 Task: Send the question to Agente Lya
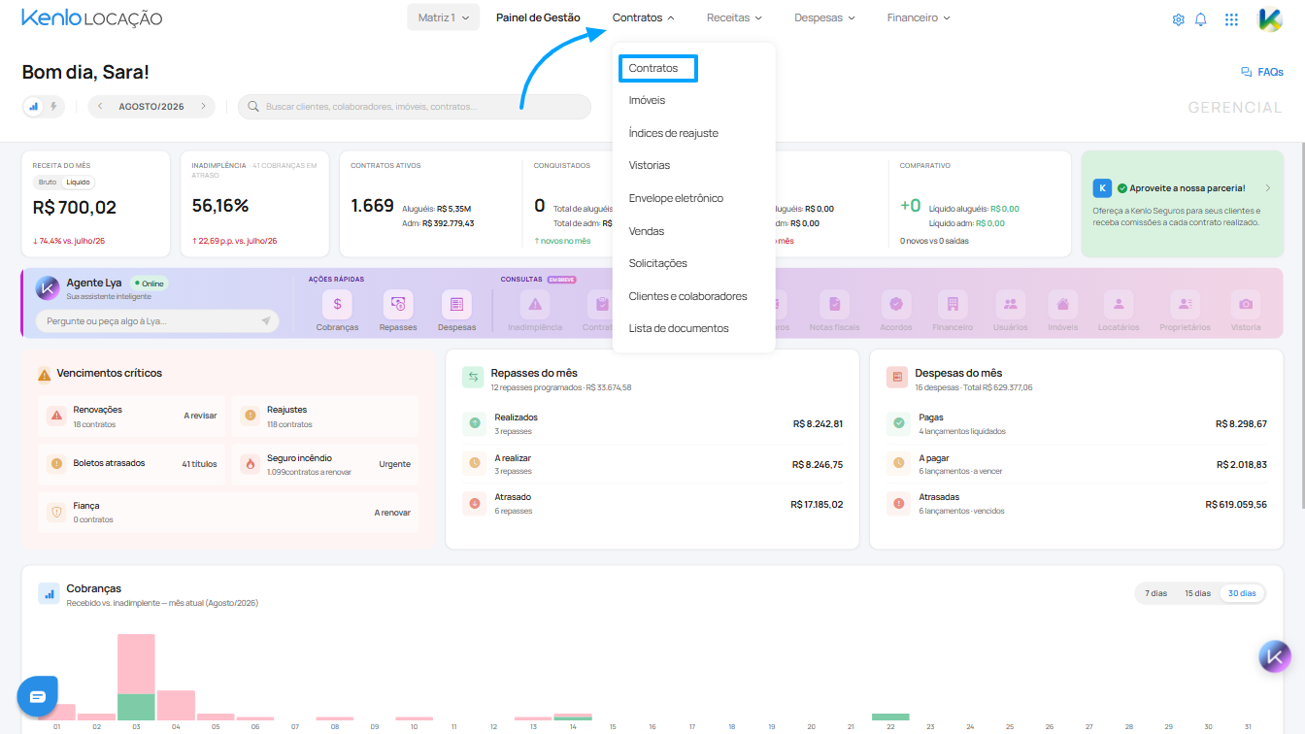[x=265, y=320]
